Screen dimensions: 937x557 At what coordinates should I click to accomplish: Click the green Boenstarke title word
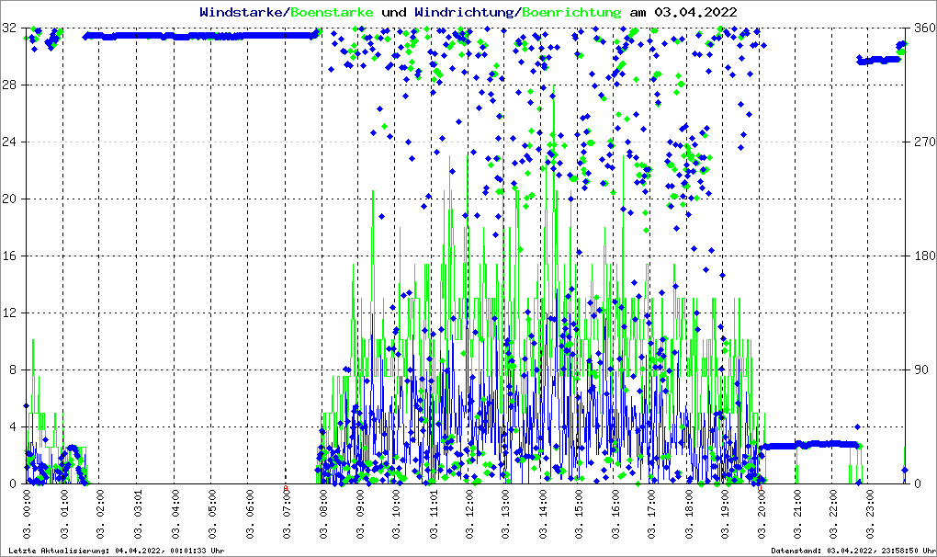333,12
